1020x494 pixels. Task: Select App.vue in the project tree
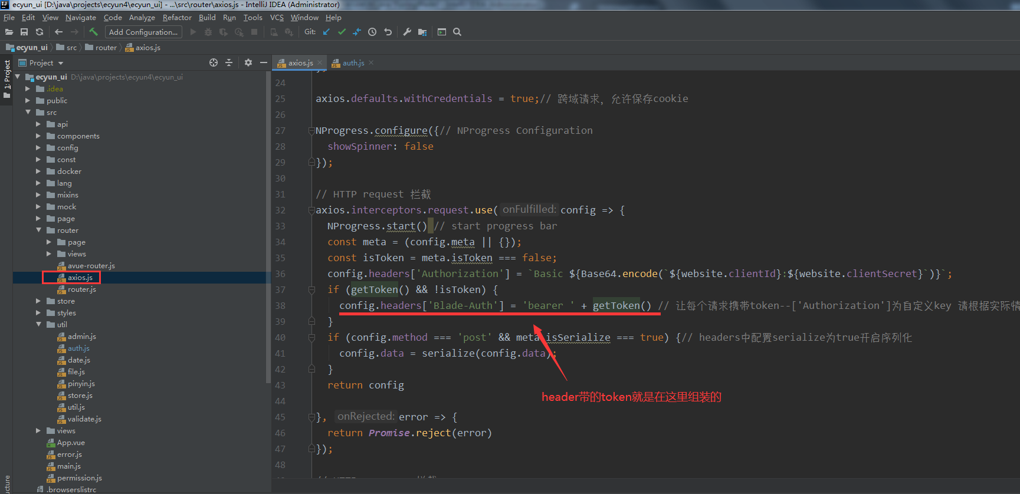(71, 443)
